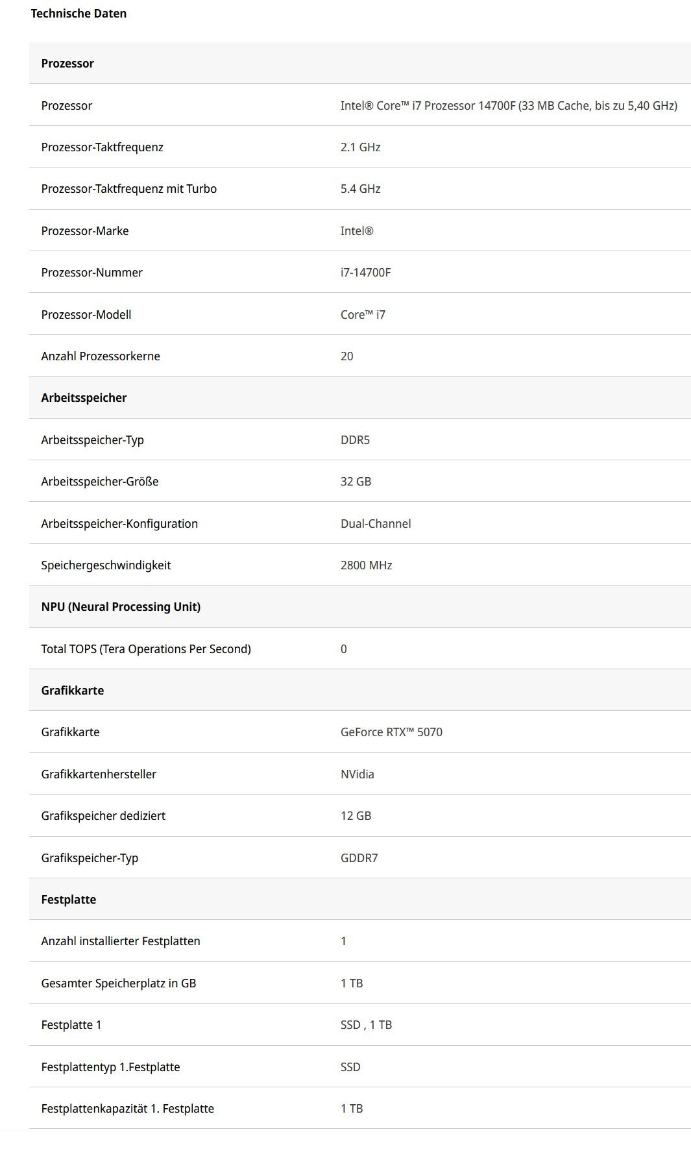
Task: Select the Festplattentyp 1.Festplatte label
Action: click(110, 1067)
